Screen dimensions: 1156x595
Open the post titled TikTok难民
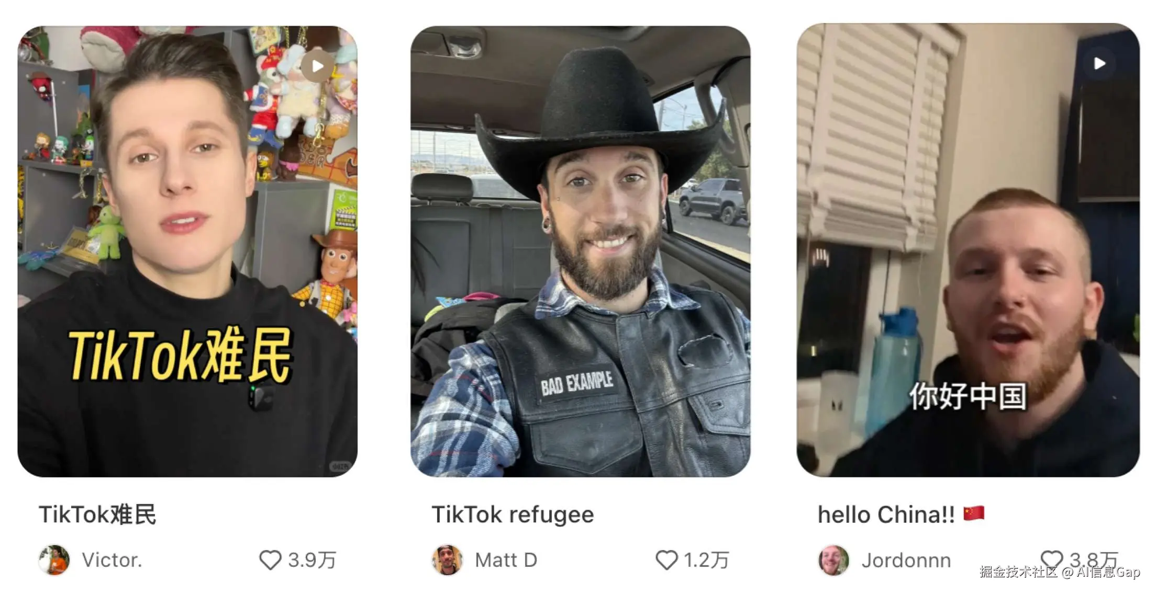tap(97, 514)
